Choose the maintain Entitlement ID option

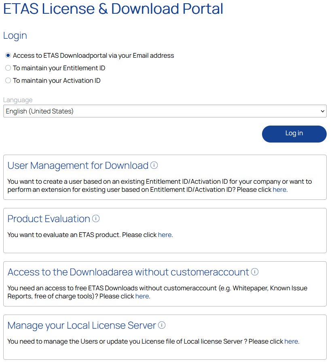coord(8,68)
